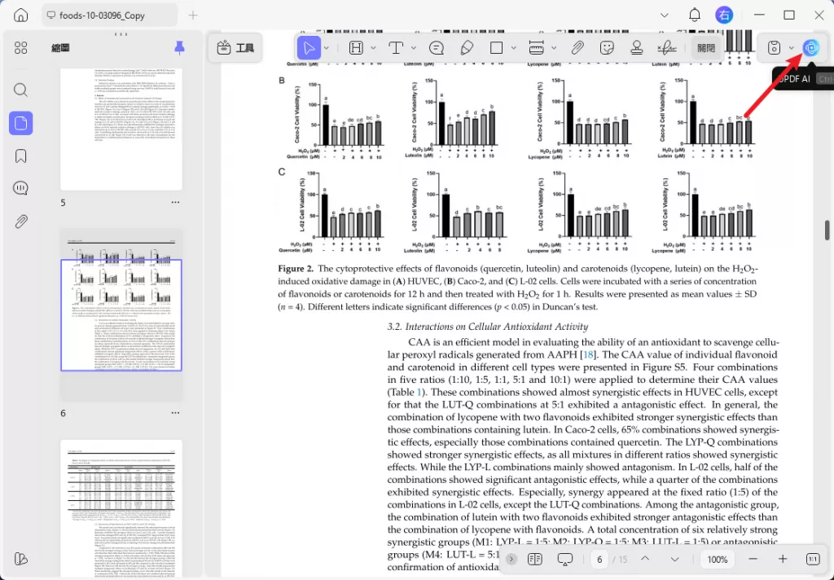This screenshot has height=580, width=834.
Task: Open the Stamp tool
Action: (637, 48)
